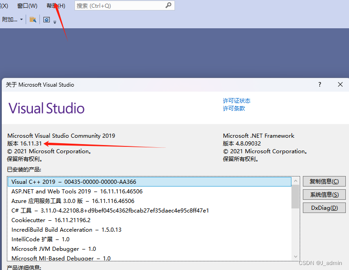Click the Microsoft Visual Studio Community 2019 text

click(61, 136)
